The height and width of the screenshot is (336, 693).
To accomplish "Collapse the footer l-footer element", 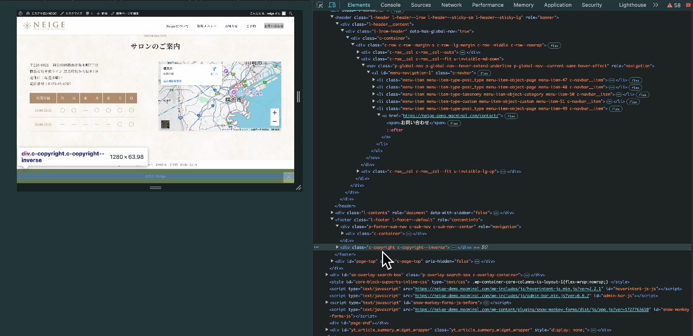I will pyautogui.click(x=332, y=220).
